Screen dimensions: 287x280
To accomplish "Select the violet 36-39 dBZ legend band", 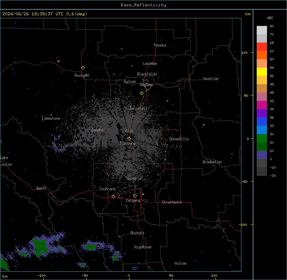I will [x=262, y=113].
